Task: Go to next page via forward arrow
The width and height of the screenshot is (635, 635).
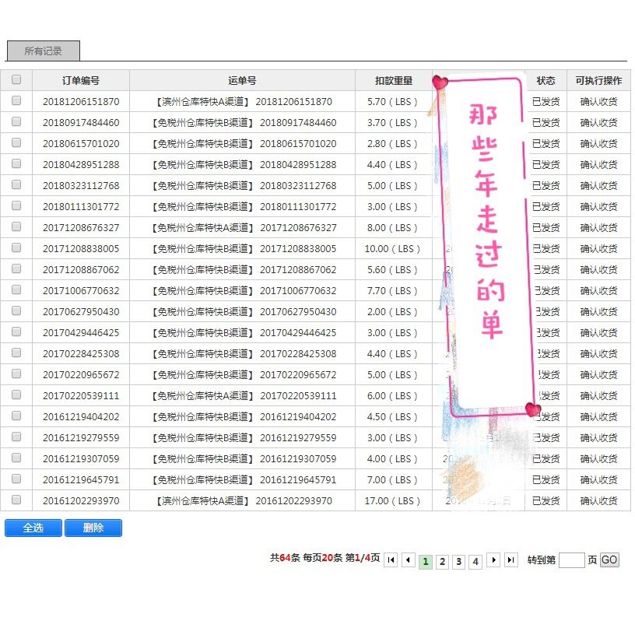Action: coord(492,560)
